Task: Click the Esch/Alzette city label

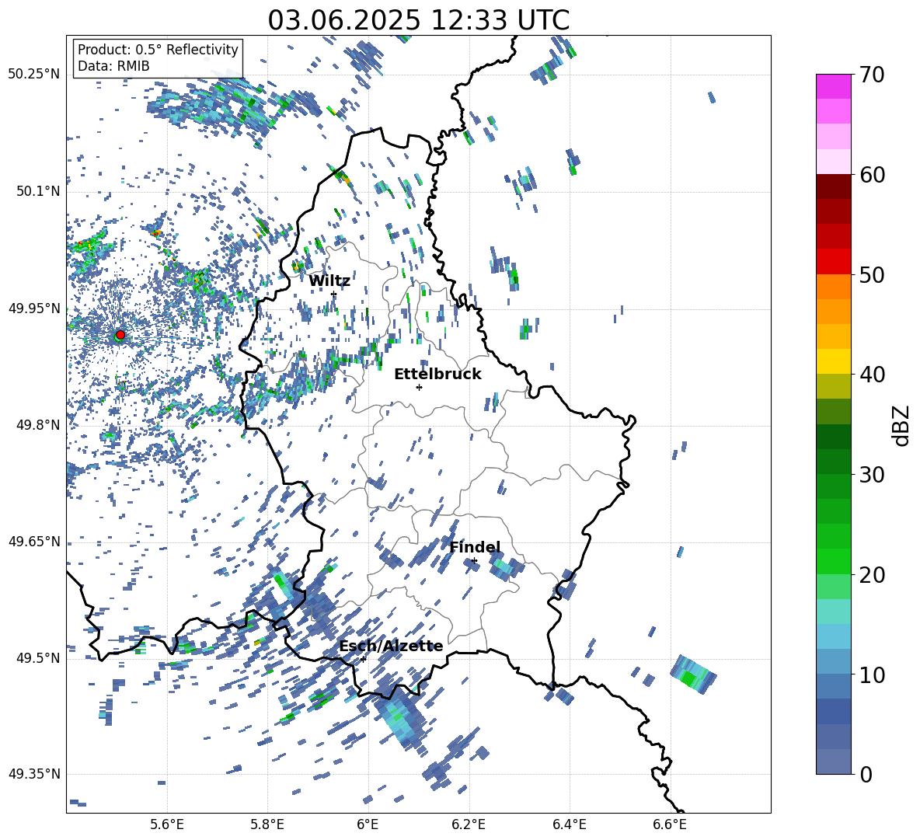Action: [x=391, y=647]
